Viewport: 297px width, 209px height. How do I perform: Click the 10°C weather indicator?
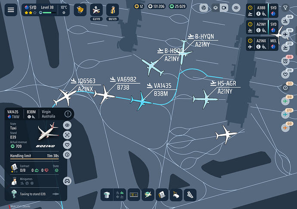click(x=64, y=10)
